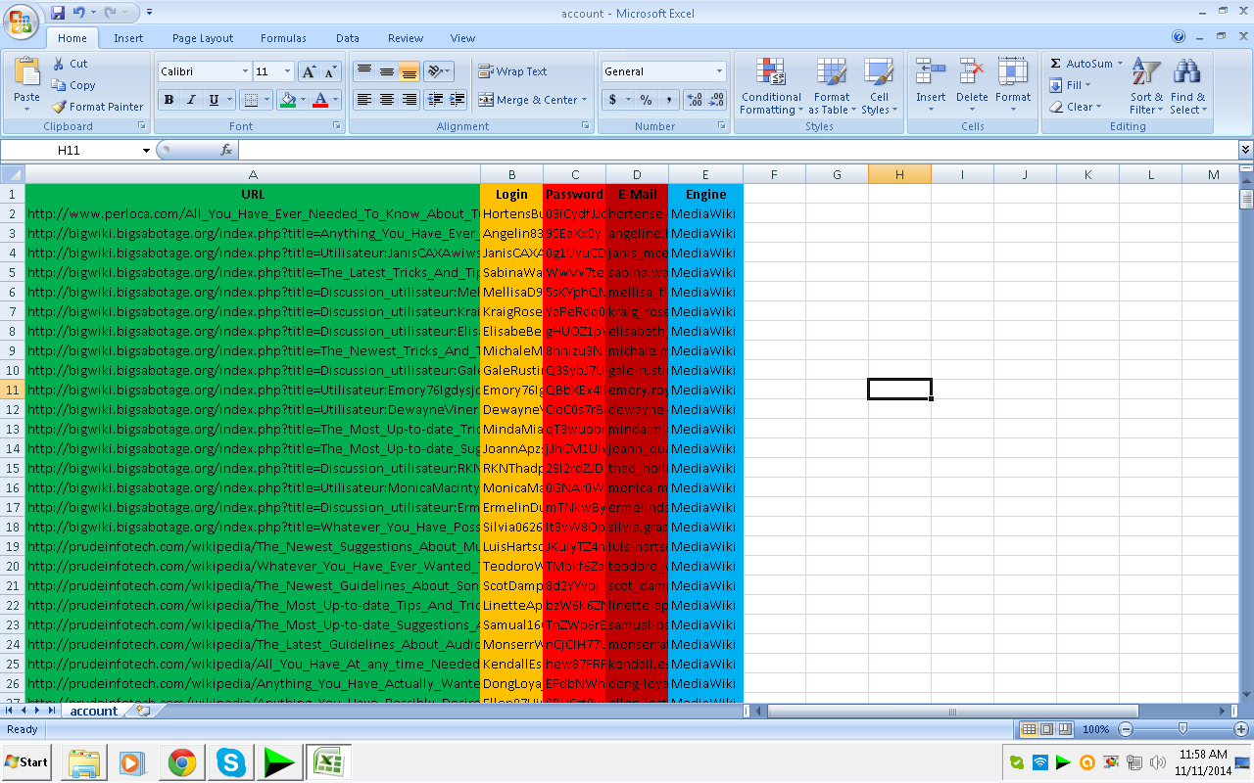Toggle Wrap Text for selected cells
Image resolution: width=1254 pixels, height=783 pixels.
click(x=512, y=71)
